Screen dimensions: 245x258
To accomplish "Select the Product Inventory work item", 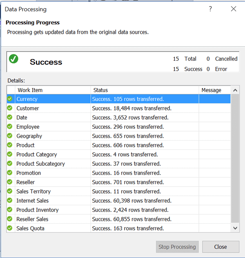I will coord(119,209).
